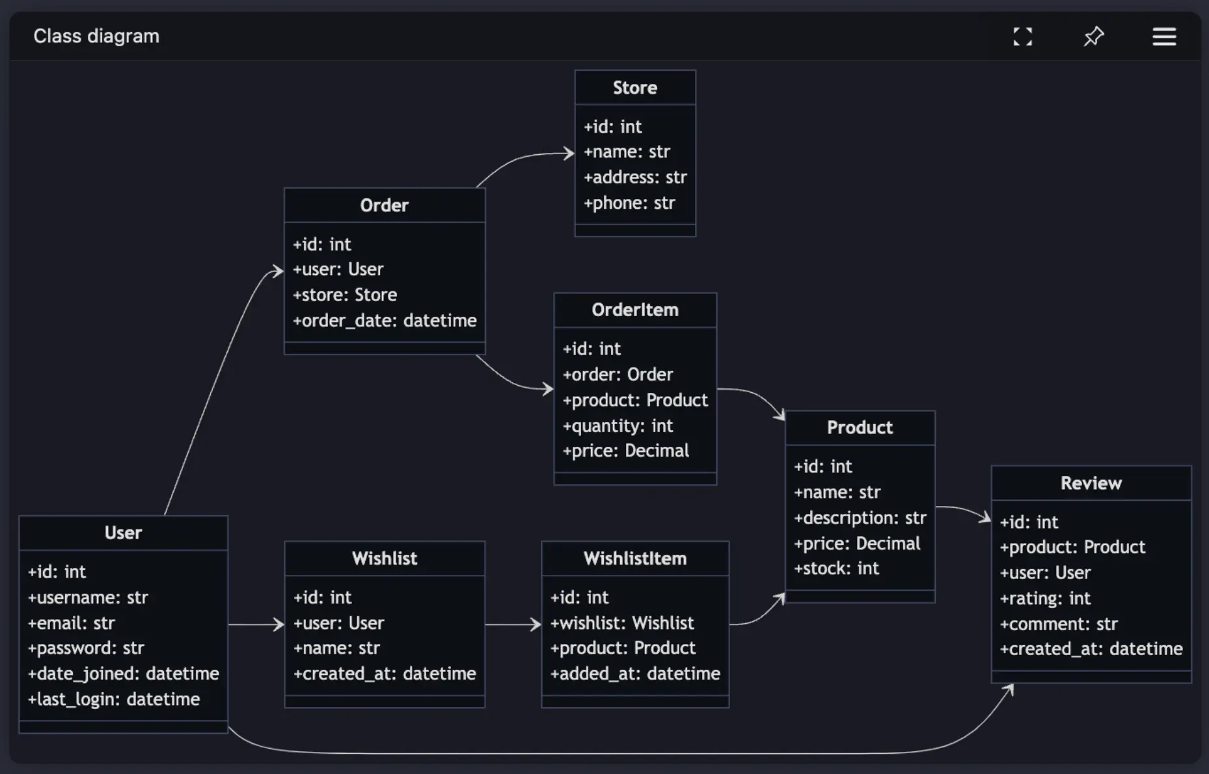Image resolution: width=1209 pixels, height=774 pixels.
Task: Click the Class diagram panel title
Action: (x=96, y=36)
